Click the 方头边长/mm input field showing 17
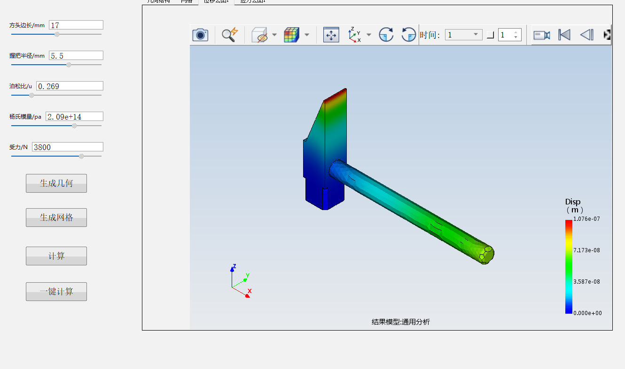625x369 pixels. pos(76,25)
